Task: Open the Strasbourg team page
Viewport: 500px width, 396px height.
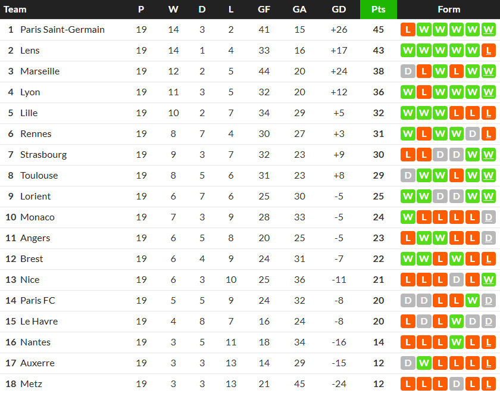Action: tap(43, 155)
